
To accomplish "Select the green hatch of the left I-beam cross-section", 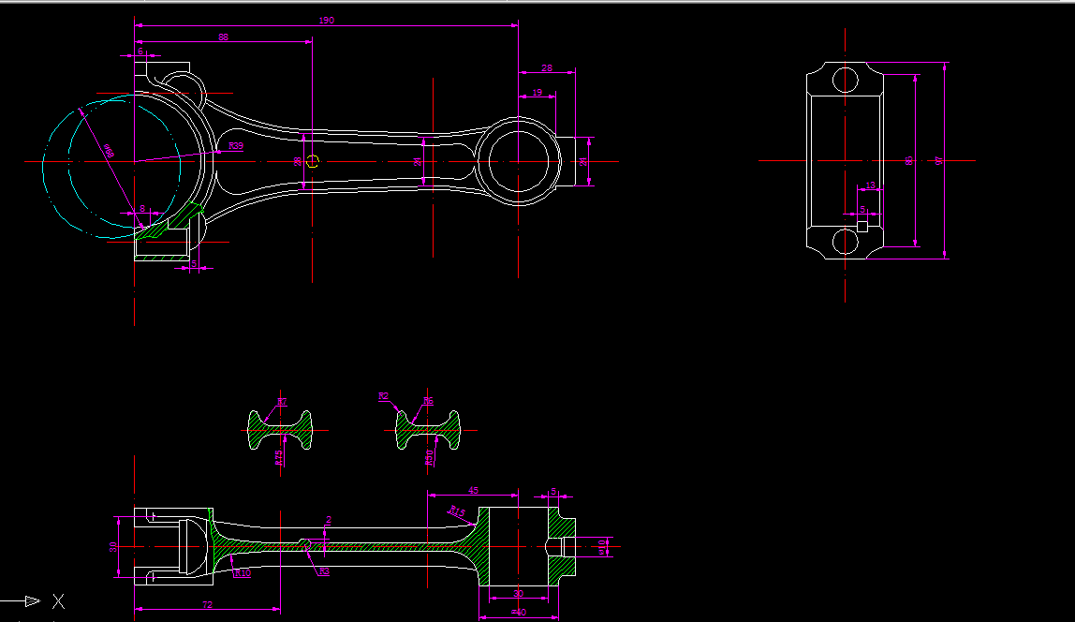I will [280, 431].
